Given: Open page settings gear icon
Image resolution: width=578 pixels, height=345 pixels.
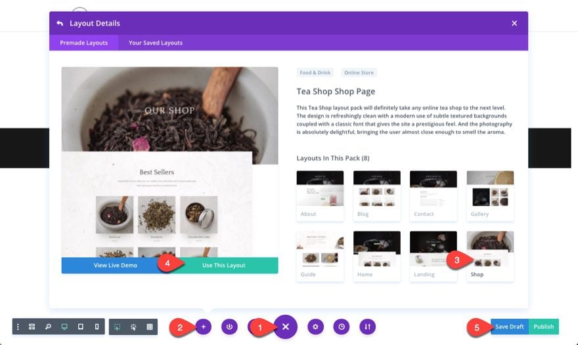Looking at the screenshot, I should tap(316, 327).
